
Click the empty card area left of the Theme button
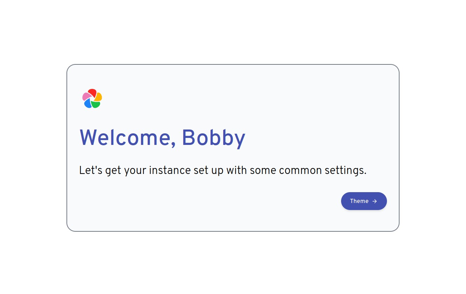tap(210, 201)
